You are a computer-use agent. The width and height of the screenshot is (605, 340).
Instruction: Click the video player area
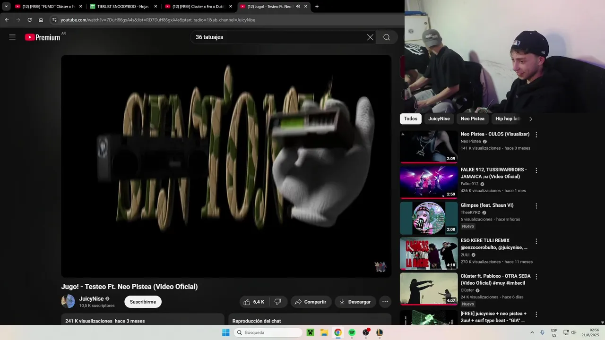coord(226,166)
